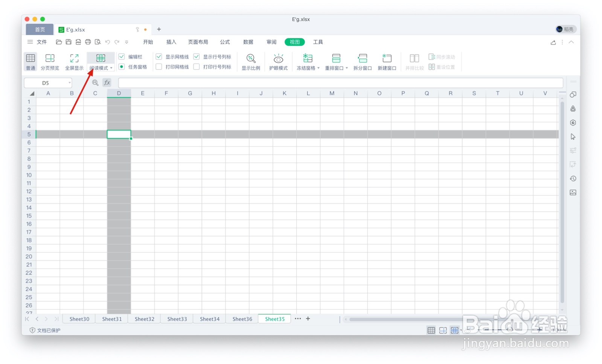The image size is (602, 364).
Task: Split the window (拆分窗口)
Action: [363, 62]
